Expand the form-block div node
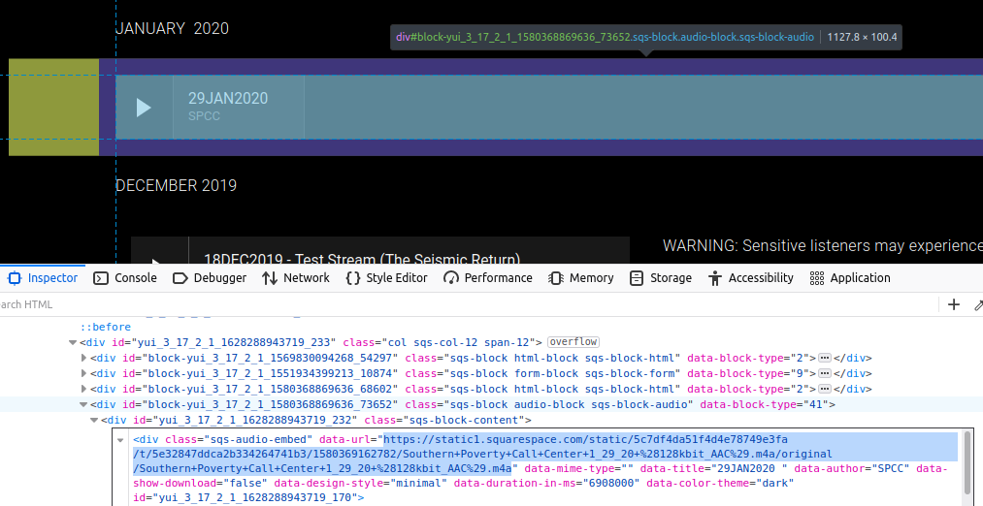Image resolution: width=983 pixels, height=506 pixels. point(84,374)
